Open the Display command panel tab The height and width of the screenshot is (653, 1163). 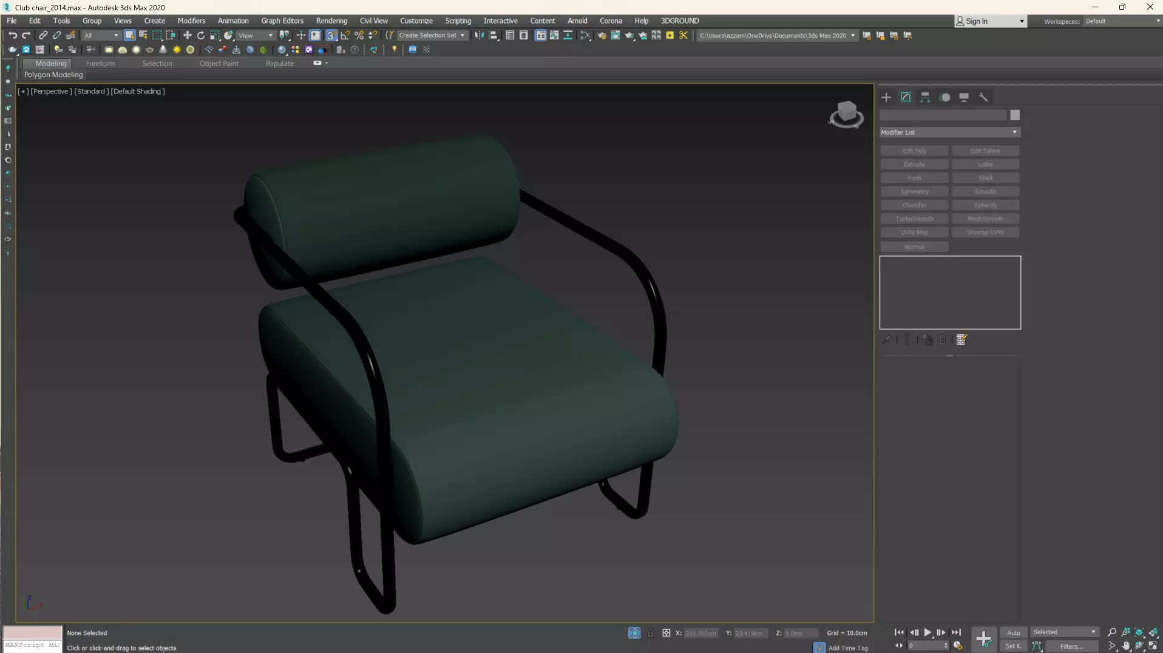click(x=964, y=97)
